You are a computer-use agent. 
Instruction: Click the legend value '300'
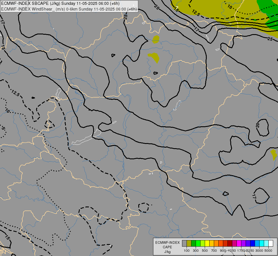pyautogui.click(x=196, y=251)
